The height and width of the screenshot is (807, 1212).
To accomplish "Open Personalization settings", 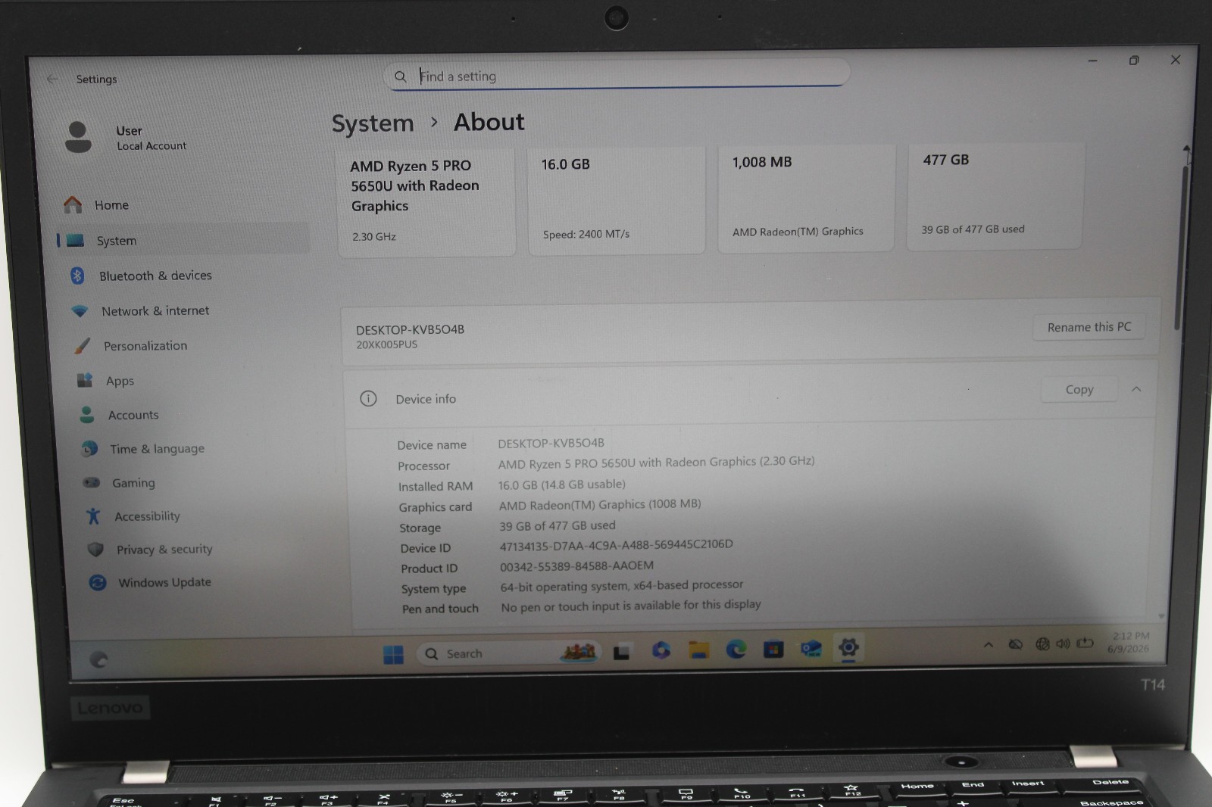I will pos(145,346).
